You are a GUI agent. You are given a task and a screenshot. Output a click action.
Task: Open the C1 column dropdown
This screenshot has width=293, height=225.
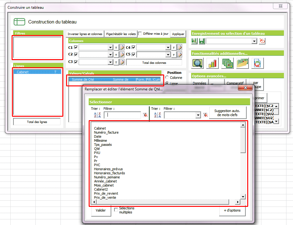(x=110, y=48)
